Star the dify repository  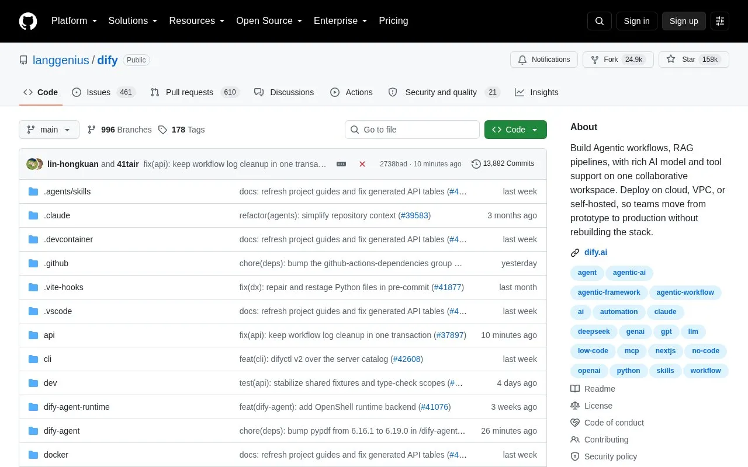click(x=694, y=60)
